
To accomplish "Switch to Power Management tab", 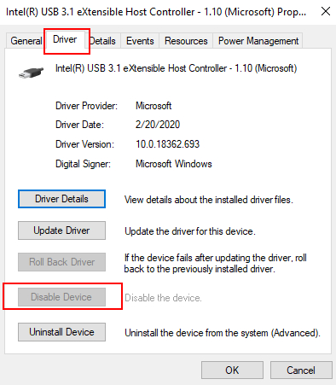I will click(258, 41).
